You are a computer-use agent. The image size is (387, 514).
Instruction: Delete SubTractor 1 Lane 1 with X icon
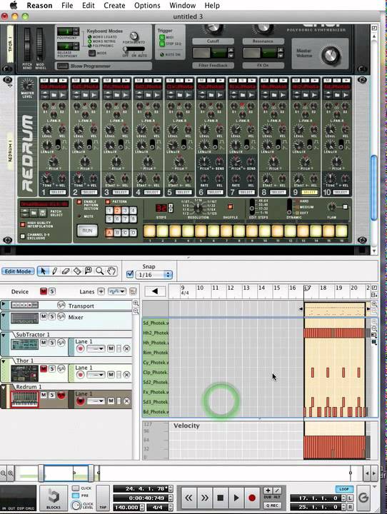click(x=126, y=349)
